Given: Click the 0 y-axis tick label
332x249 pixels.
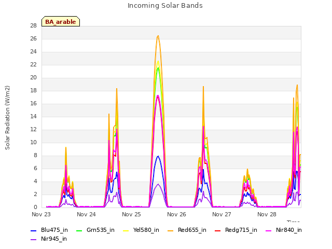Looking at the screenshot, I should (35, 207).
